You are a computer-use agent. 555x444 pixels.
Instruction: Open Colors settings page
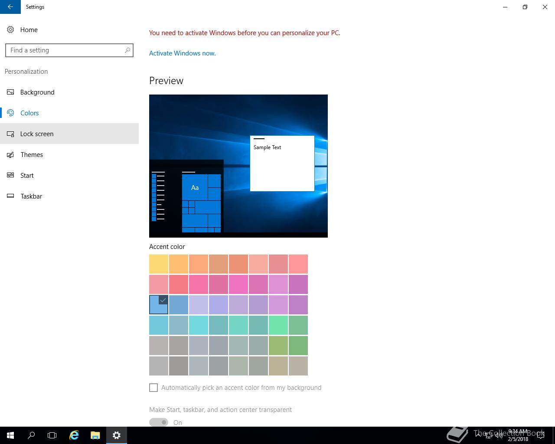pyautogui.click(x=69, y=113)
